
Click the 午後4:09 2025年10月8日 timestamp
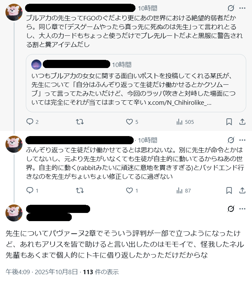pyautogui.click(x=42, y=272)
